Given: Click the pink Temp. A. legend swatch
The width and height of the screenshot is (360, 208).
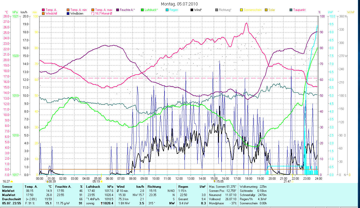Looking at the screenshot, I should pos(43,10).
